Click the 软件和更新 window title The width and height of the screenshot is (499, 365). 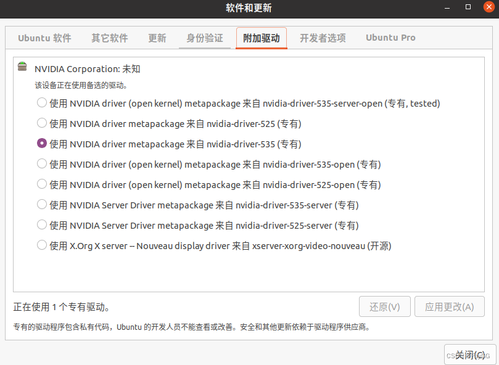(249, 8)
